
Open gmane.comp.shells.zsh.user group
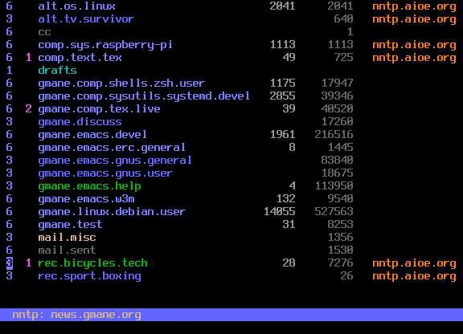121,83
